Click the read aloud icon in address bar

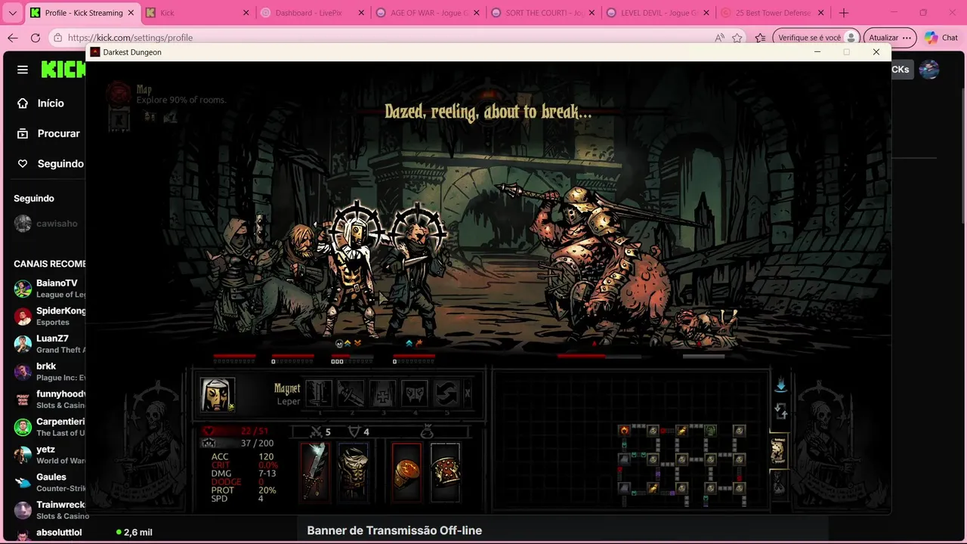tap(719, 38)
